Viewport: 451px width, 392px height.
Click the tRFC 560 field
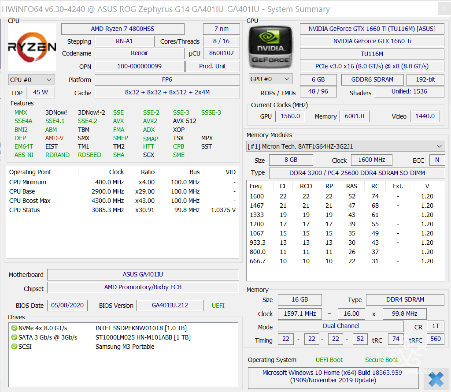[436, 339]
